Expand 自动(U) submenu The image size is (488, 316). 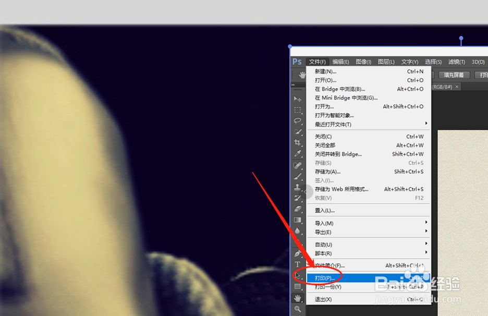tap(369, 245)
